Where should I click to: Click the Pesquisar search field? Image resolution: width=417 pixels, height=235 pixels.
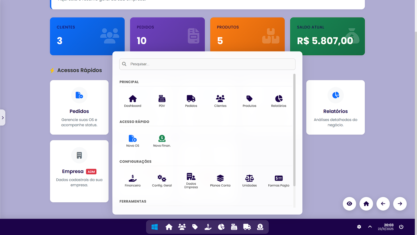pos(207,64)
